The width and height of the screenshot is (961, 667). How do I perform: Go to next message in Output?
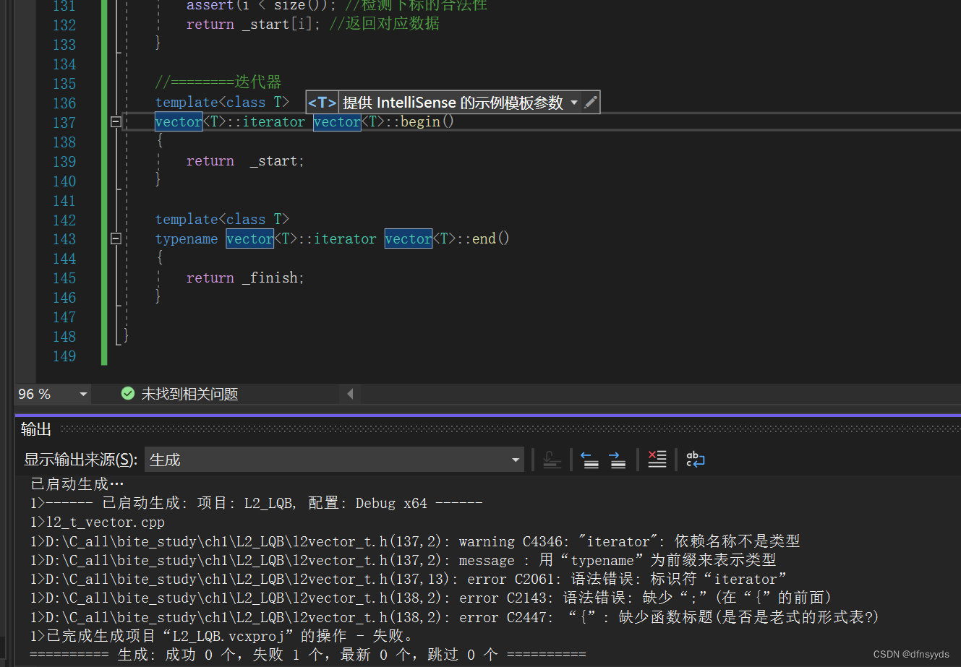click(x=618, y=460)
